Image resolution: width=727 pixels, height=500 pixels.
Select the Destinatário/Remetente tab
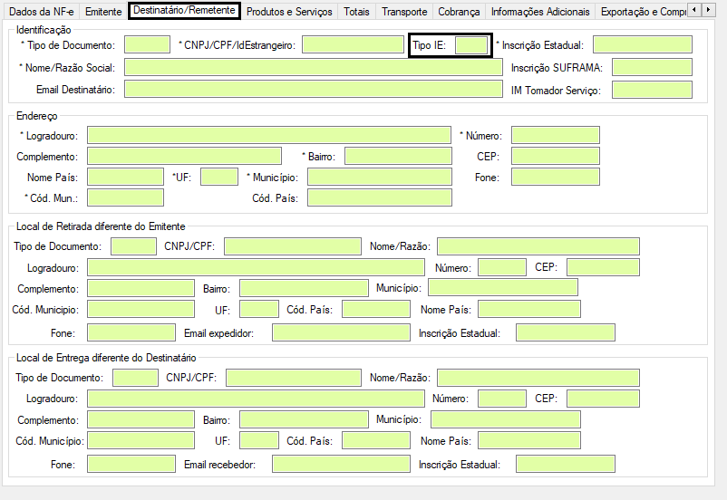(x=184, y=10)
